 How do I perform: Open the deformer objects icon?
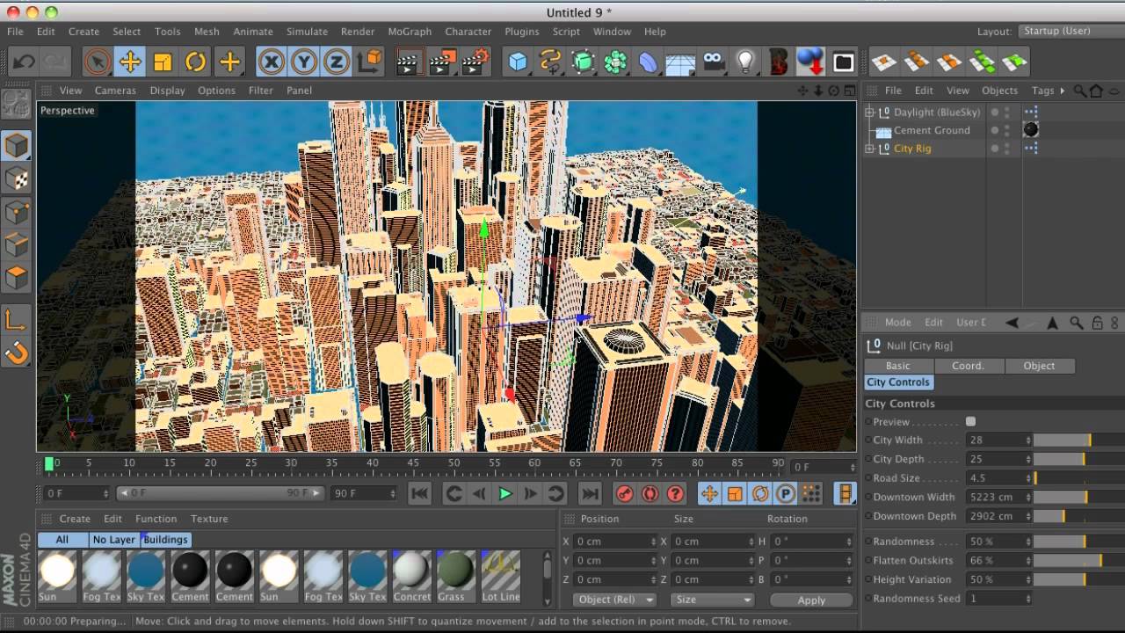648,62
